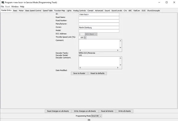This screenshot has height=121, width=178.
Task: Click the Road Name input field
Action: 99,18
